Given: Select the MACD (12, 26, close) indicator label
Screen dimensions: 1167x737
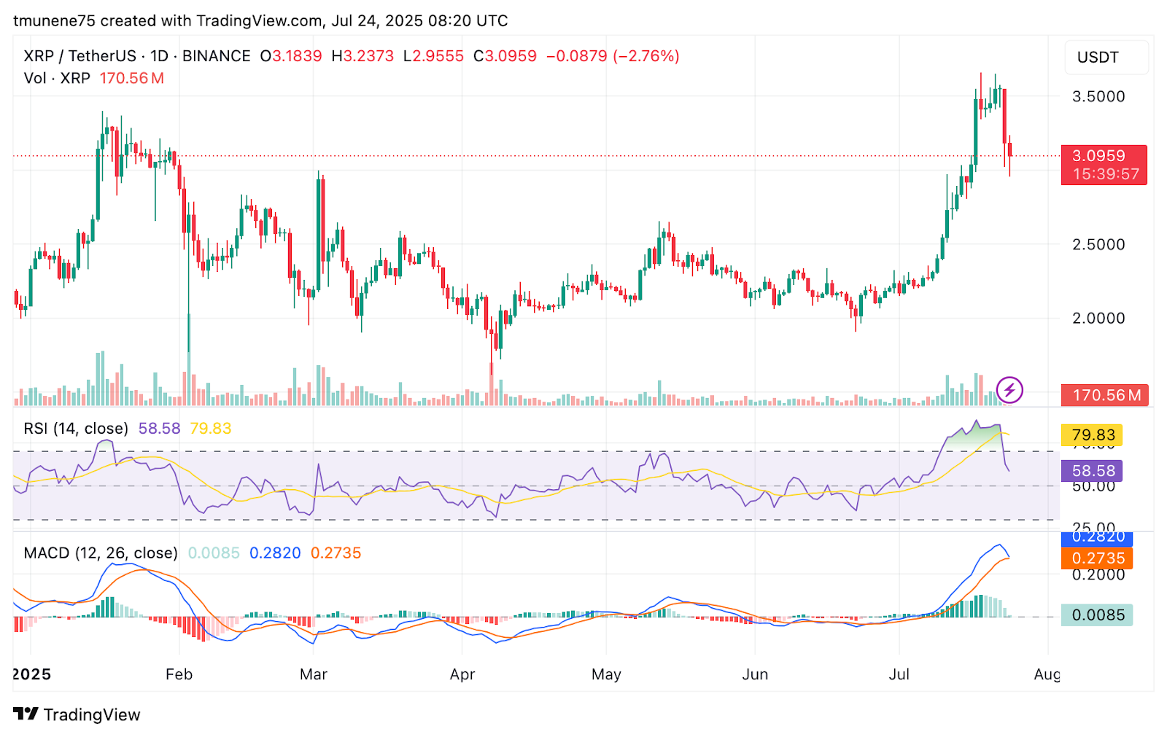Looking at the screenshot, I should [x=101, y=553].
